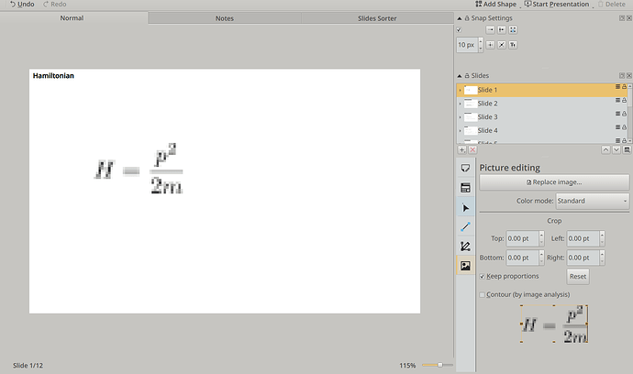The image size is (633, 374).
Task: Add a new slide with the plus button
Action: (x=462, y=149)
